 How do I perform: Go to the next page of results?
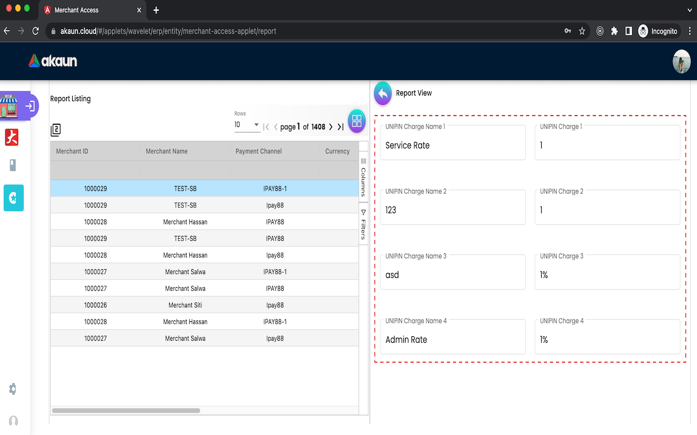pos(331,127)
